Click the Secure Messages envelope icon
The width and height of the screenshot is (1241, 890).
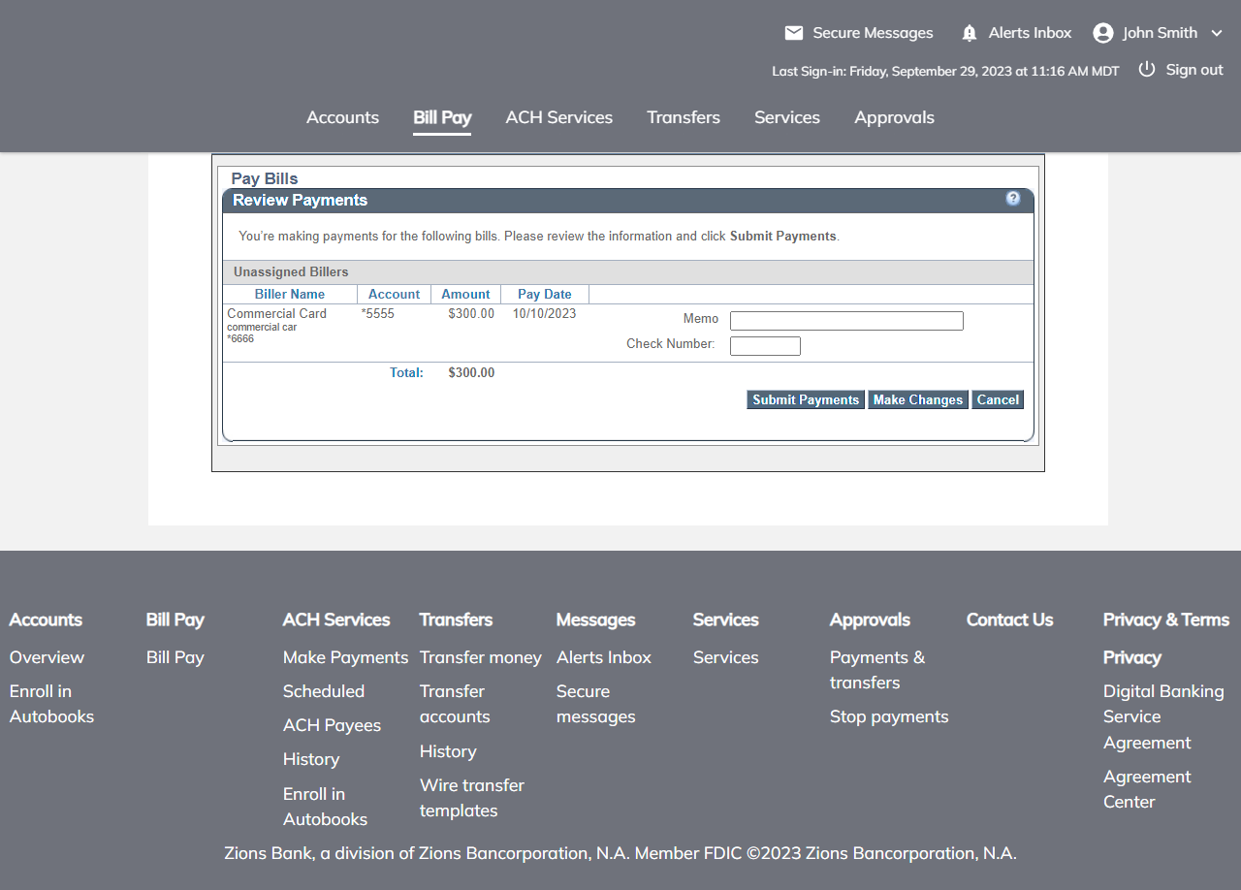[x=793, y=33]
